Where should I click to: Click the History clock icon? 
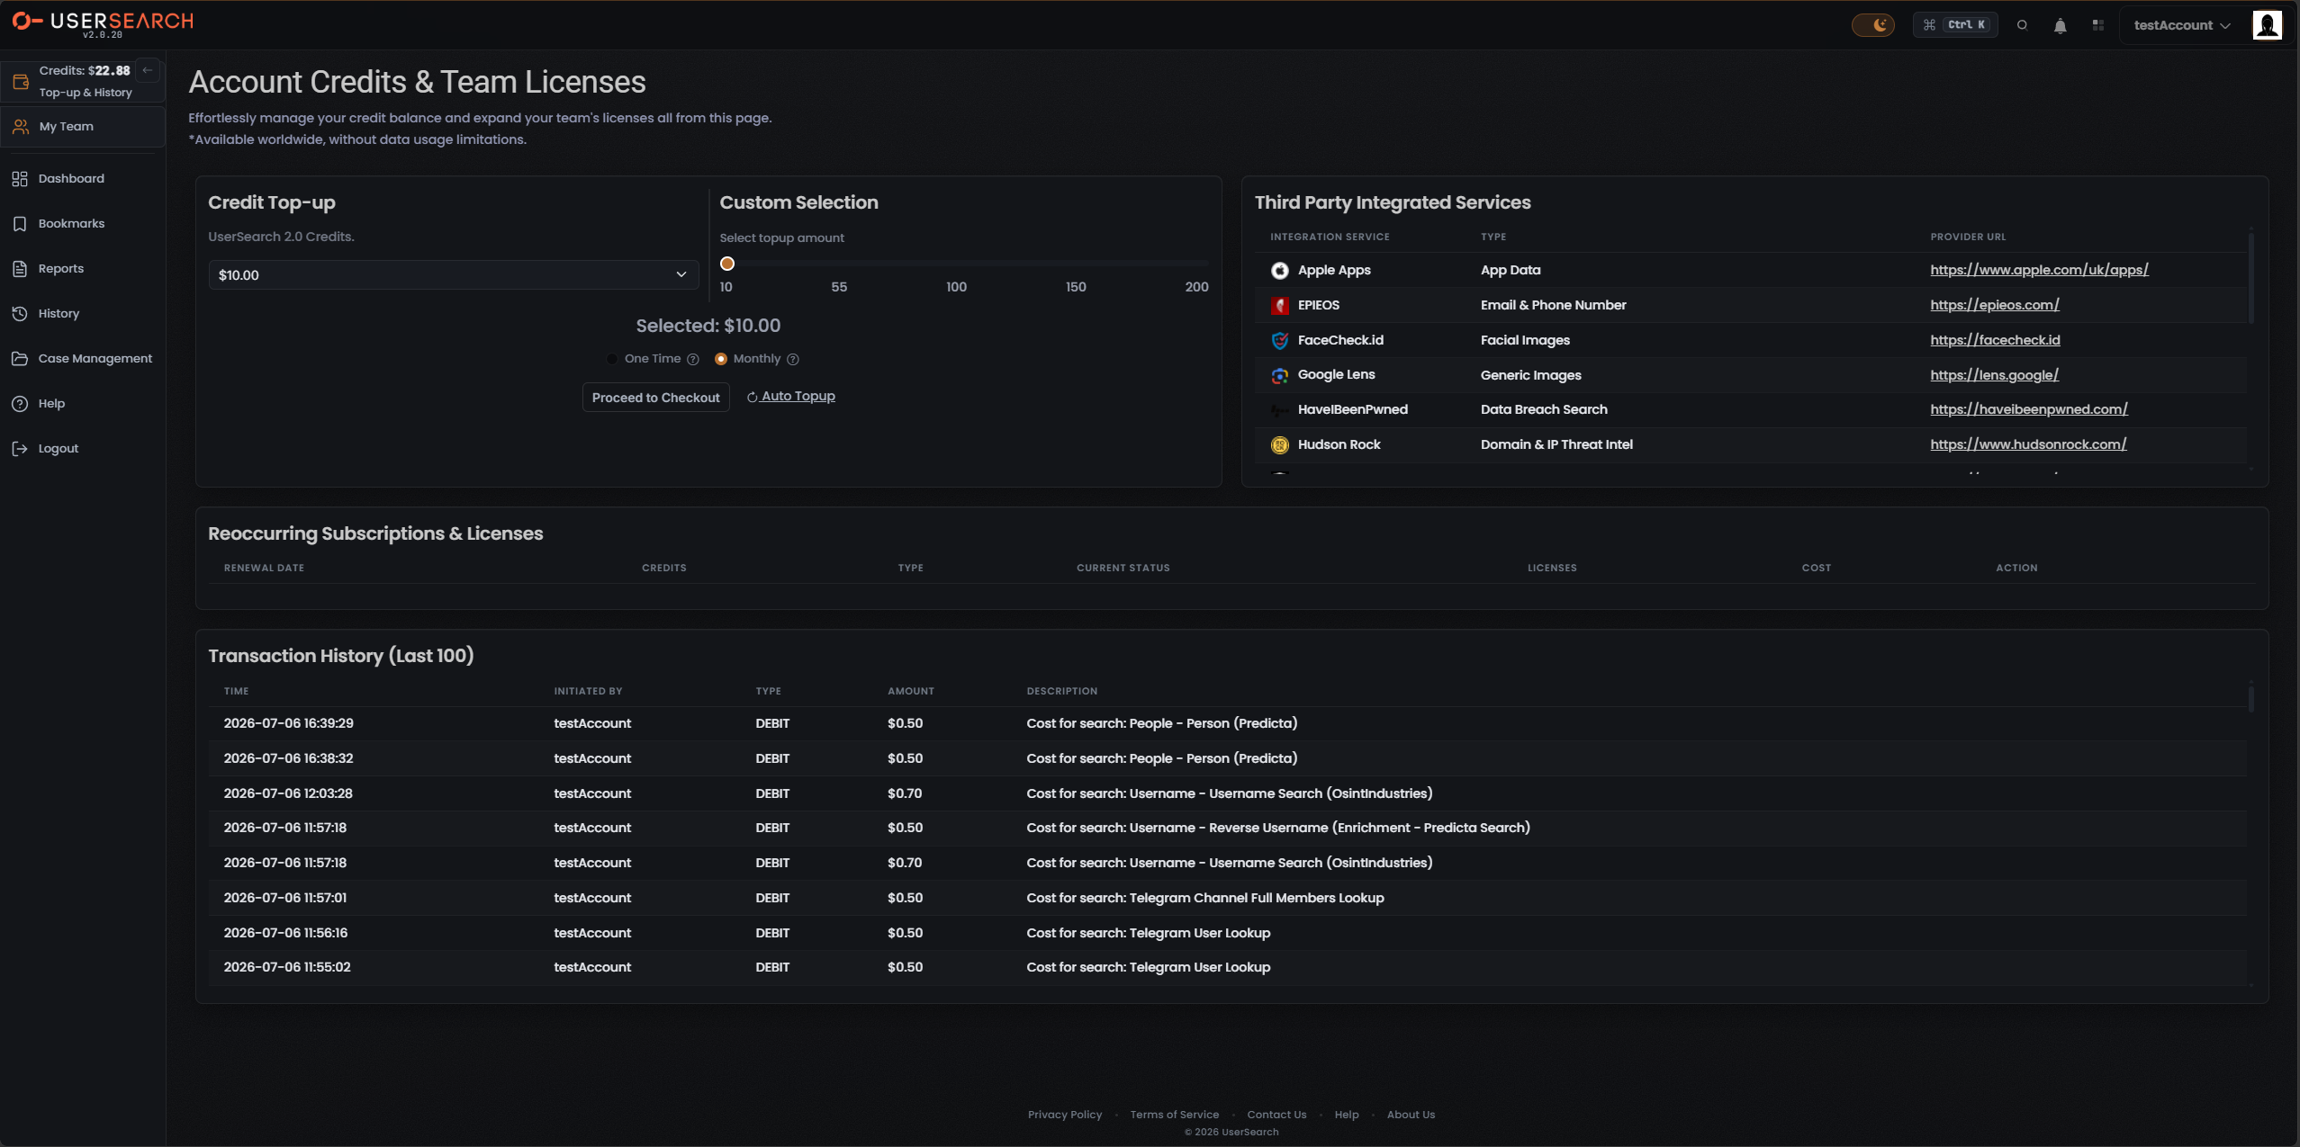20,313
